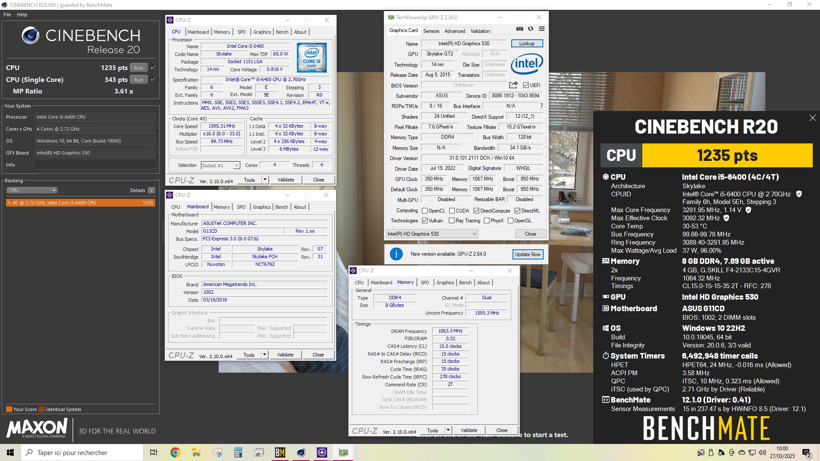Open the GPU selection dropdown in GPU-Z
This screenshot has width=820, height=461.
click(x=432, y=234)
